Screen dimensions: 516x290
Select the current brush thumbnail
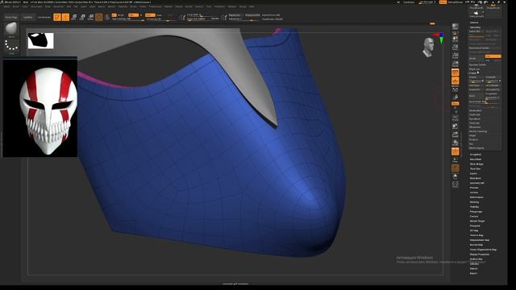coord(11,29)
